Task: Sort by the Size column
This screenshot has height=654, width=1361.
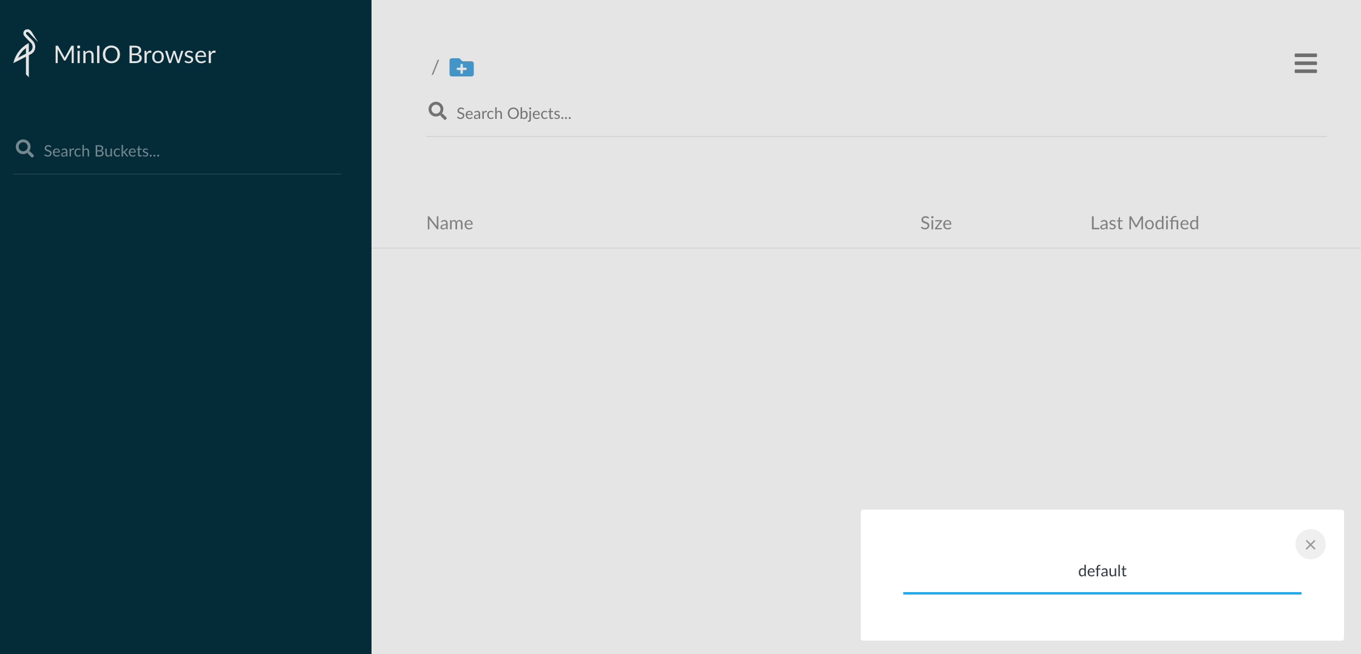Action: 936,223
